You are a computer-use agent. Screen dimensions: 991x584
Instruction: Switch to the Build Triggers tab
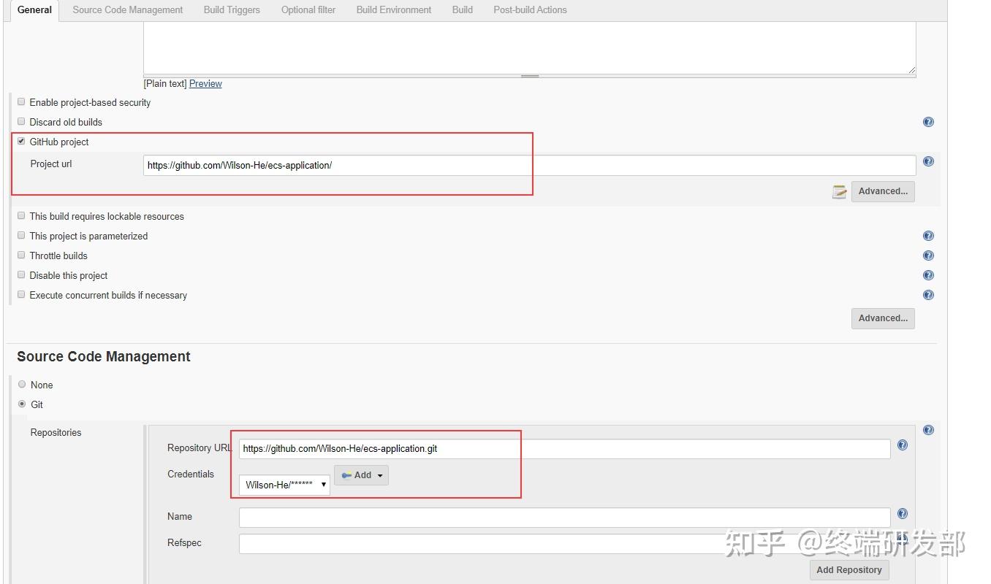[232, 9]
